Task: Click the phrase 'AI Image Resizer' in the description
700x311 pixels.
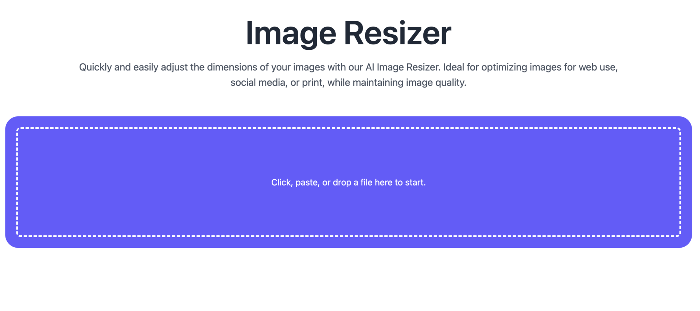Action: click(x=402, y=67)
